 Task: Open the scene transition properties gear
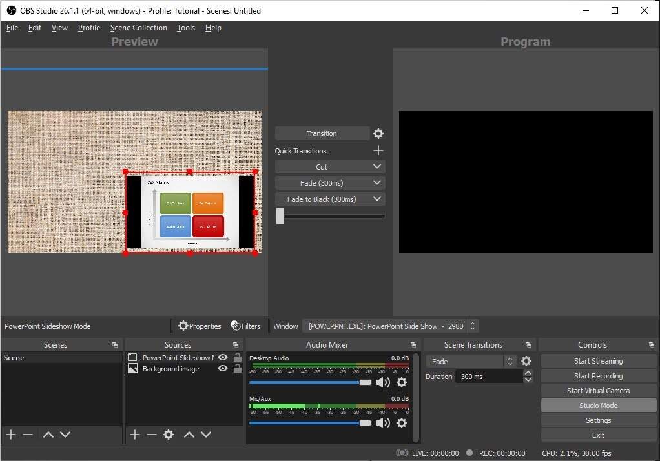coord(526,361)
